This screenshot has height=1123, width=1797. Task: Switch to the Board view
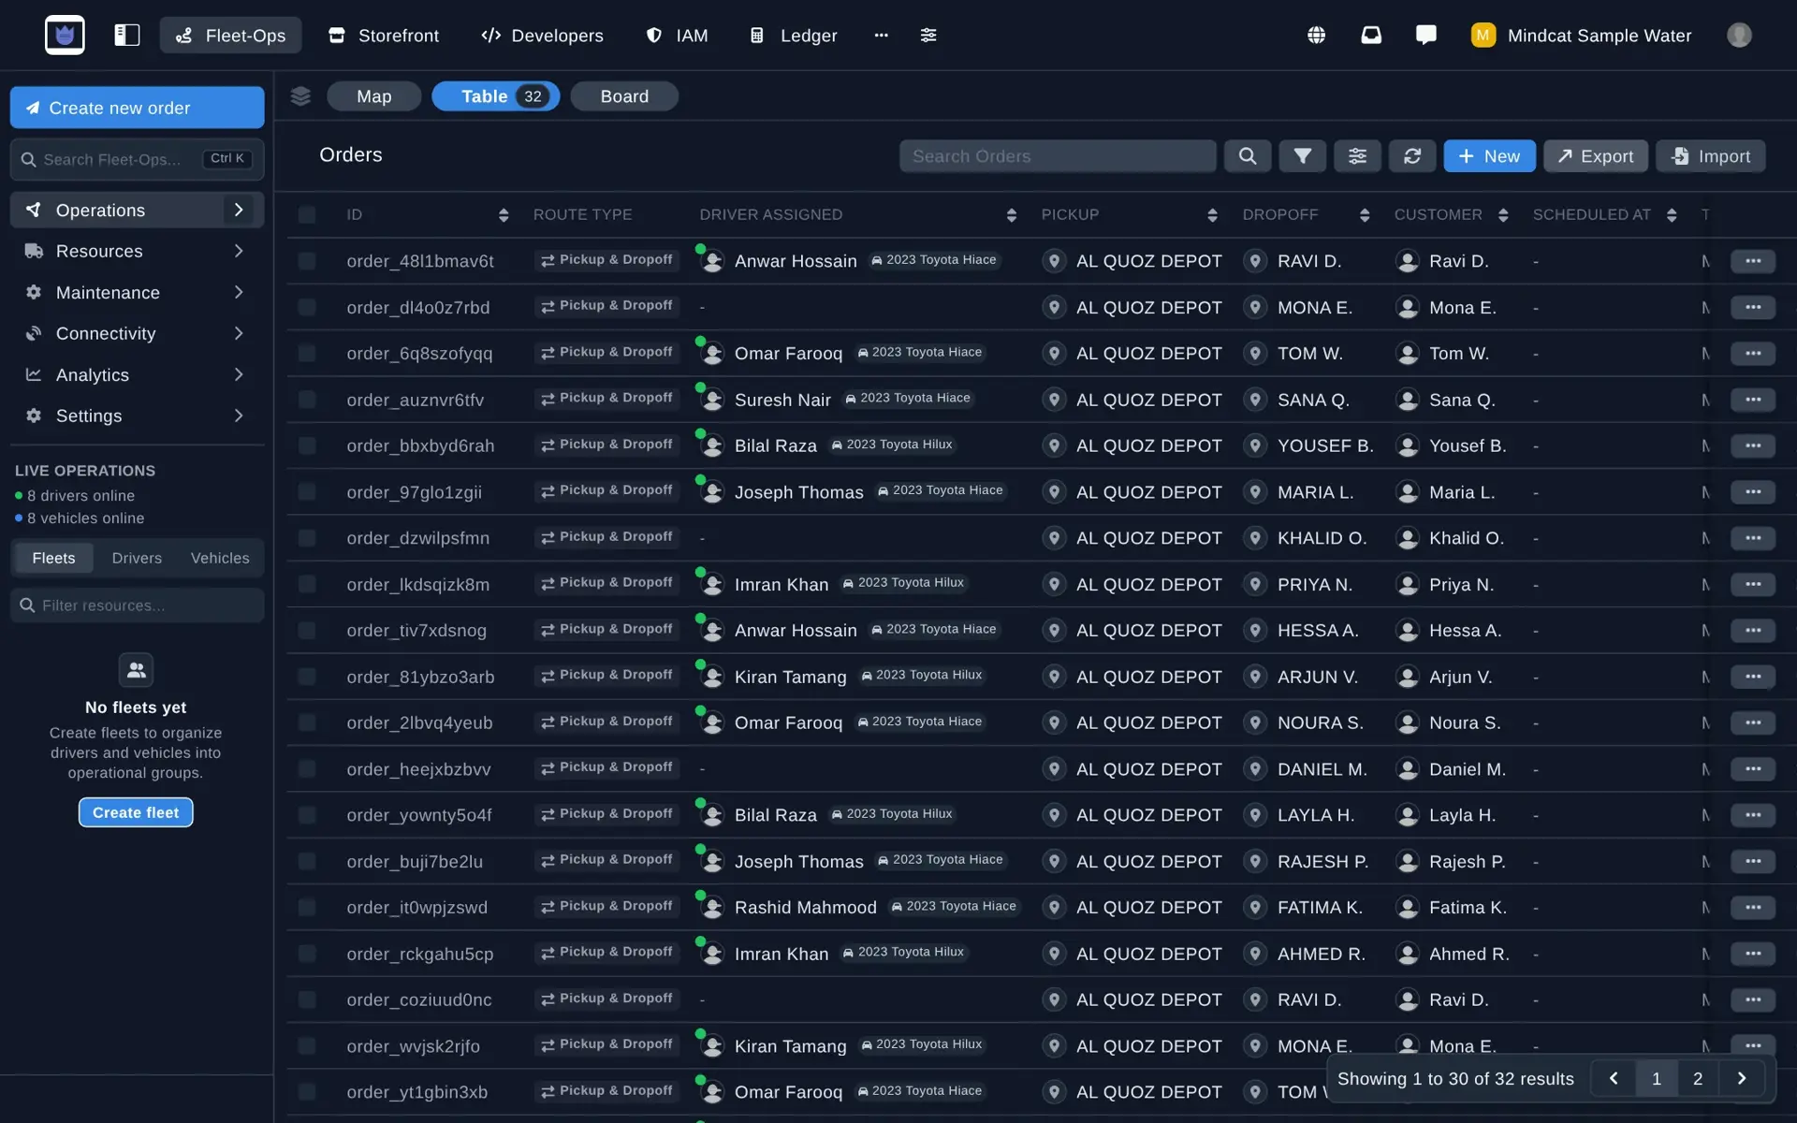[624, 96]
